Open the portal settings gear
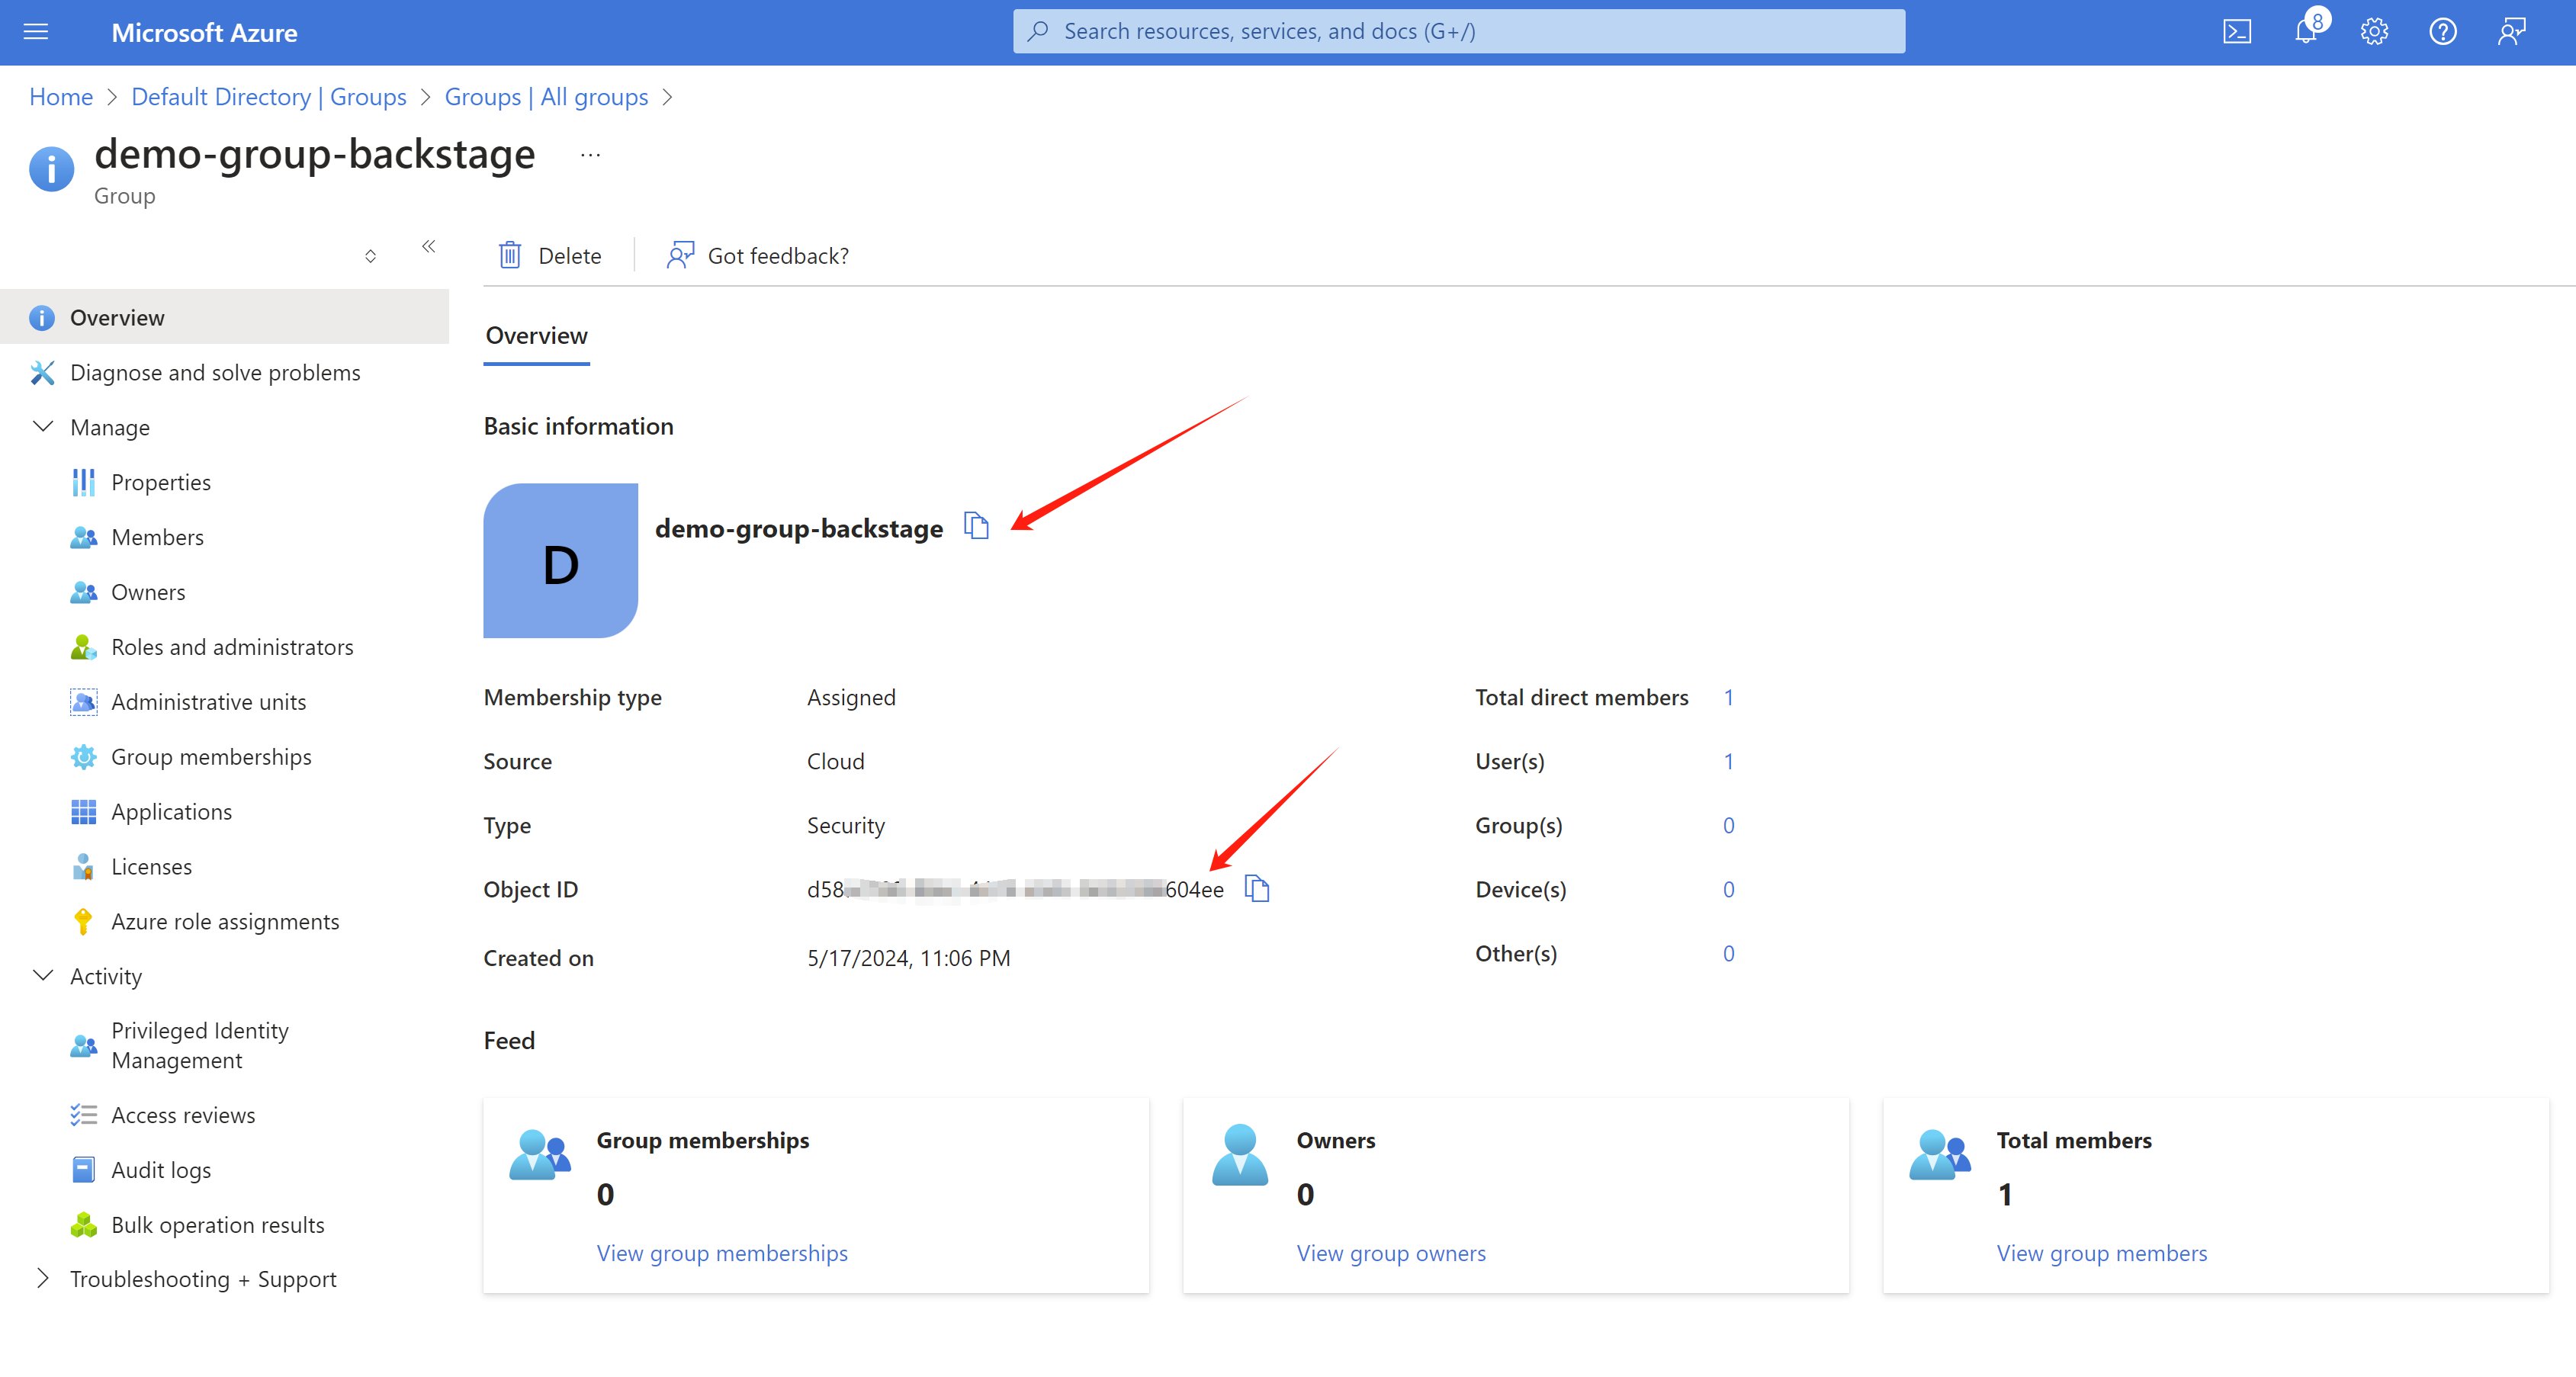The image size is (2576, 1377). pyautogui.click(x=2374, y=32)
